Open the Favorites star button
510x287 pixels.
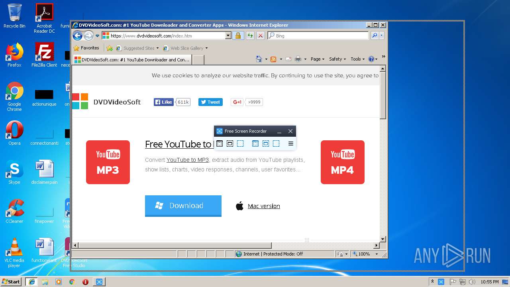(86, 48)
